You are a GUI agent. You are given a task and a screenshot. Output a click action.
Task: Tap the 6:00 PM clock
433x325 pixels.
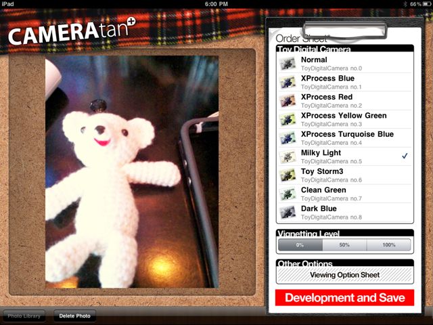(216, 4)
